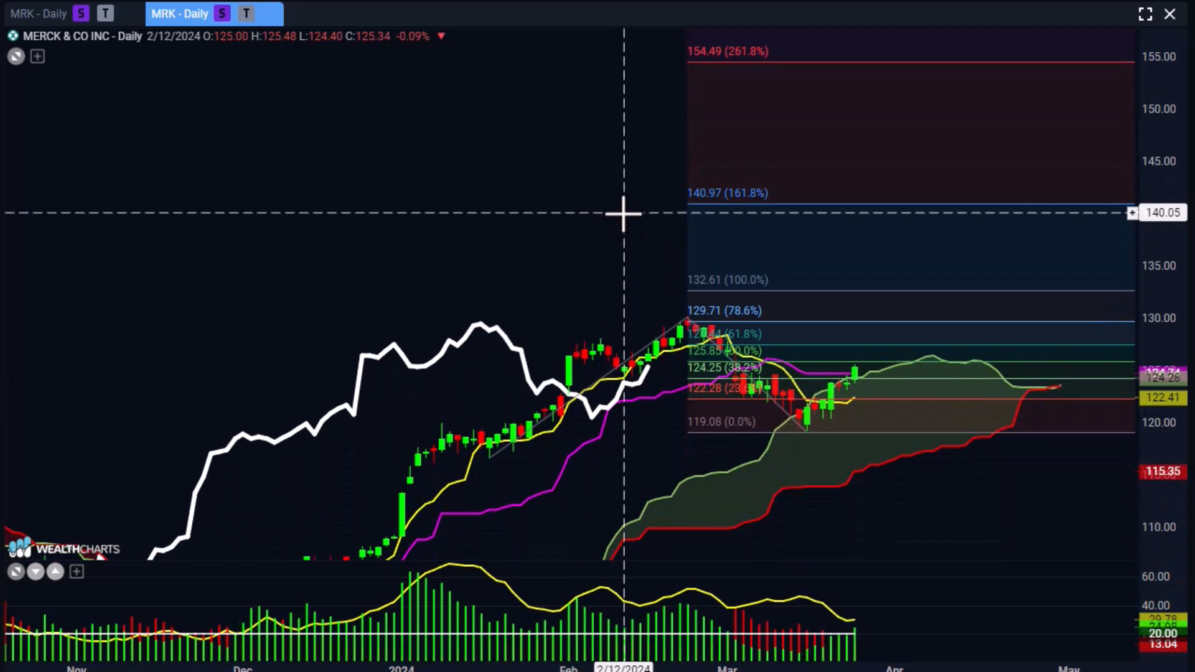
Task: Click the 60.00 indicator axis label
Action: pos(1155,577)
